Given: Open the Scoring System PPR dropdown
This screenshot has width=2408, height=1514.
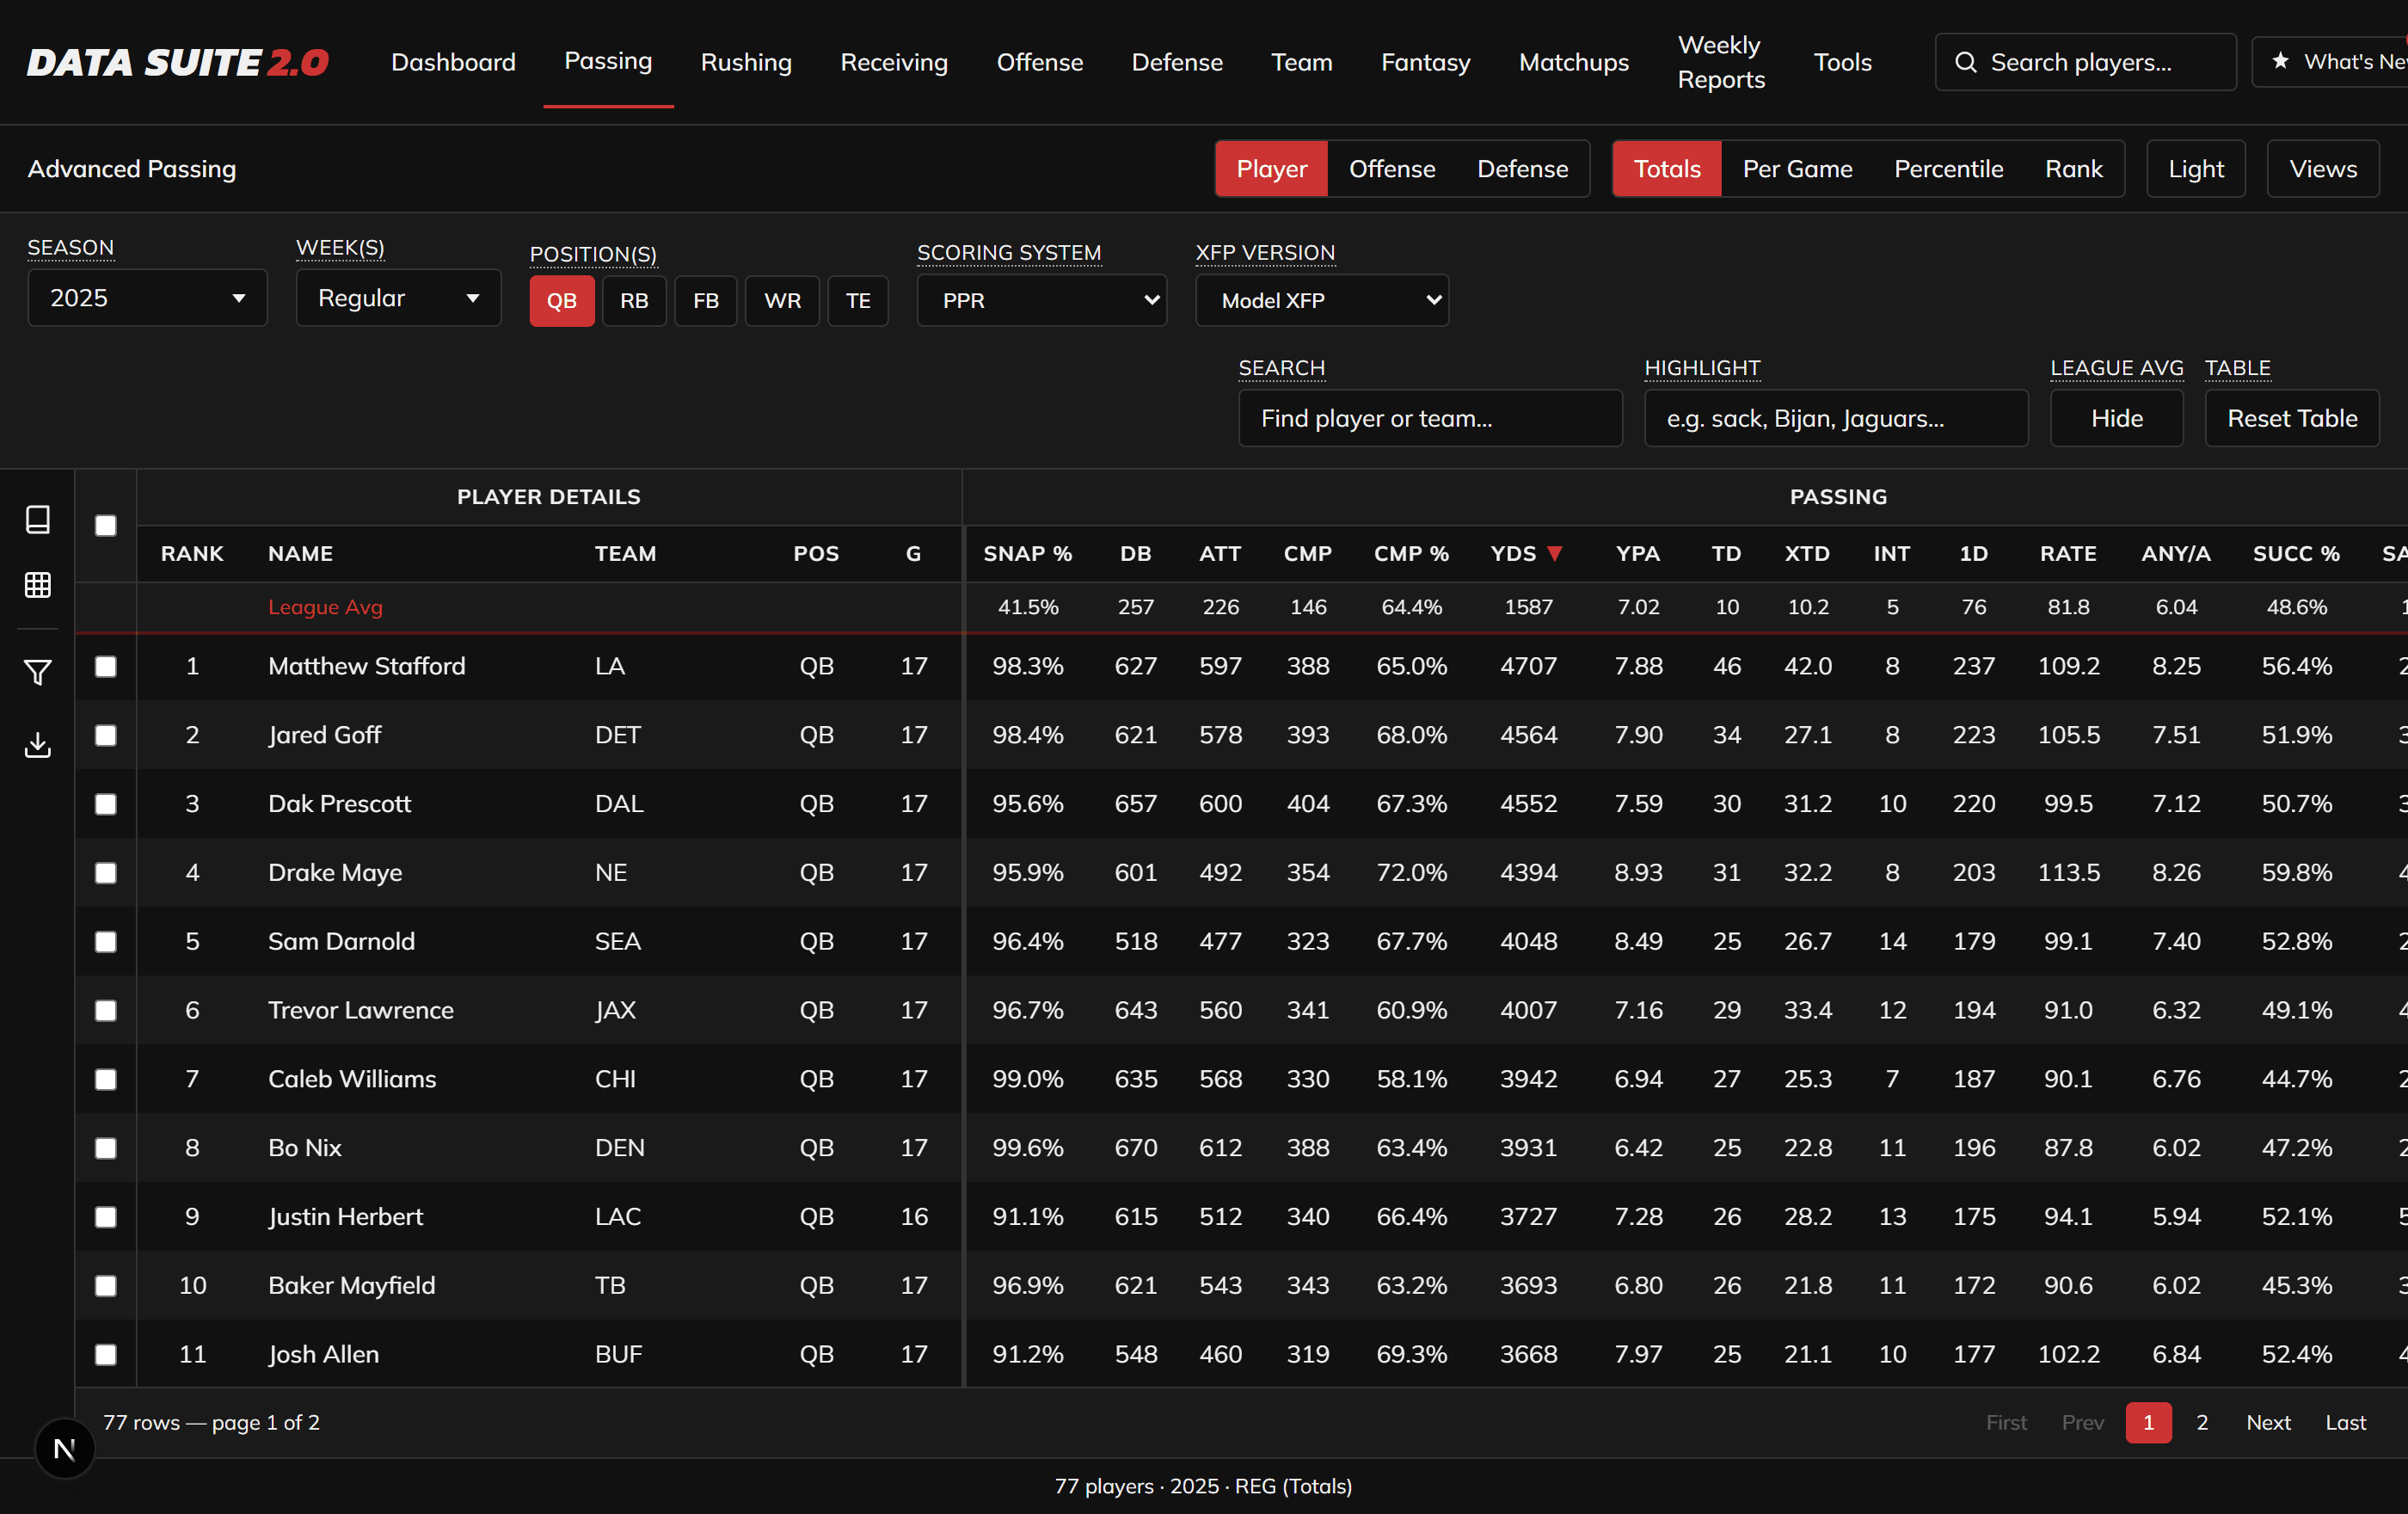Looking at the screenshot, I should [x=1042, y=300].
